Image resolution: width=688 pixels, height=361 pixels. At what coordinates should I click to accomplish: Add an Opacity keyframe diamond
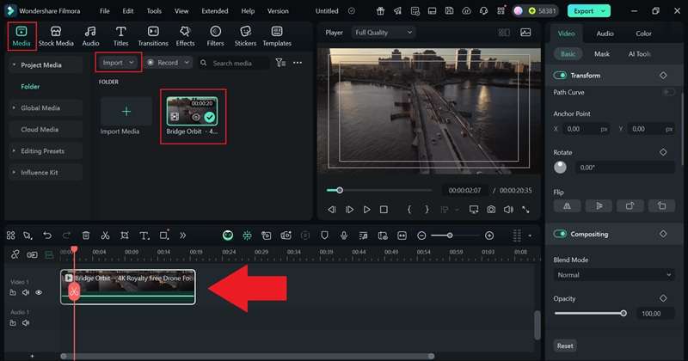coord(663,298)
